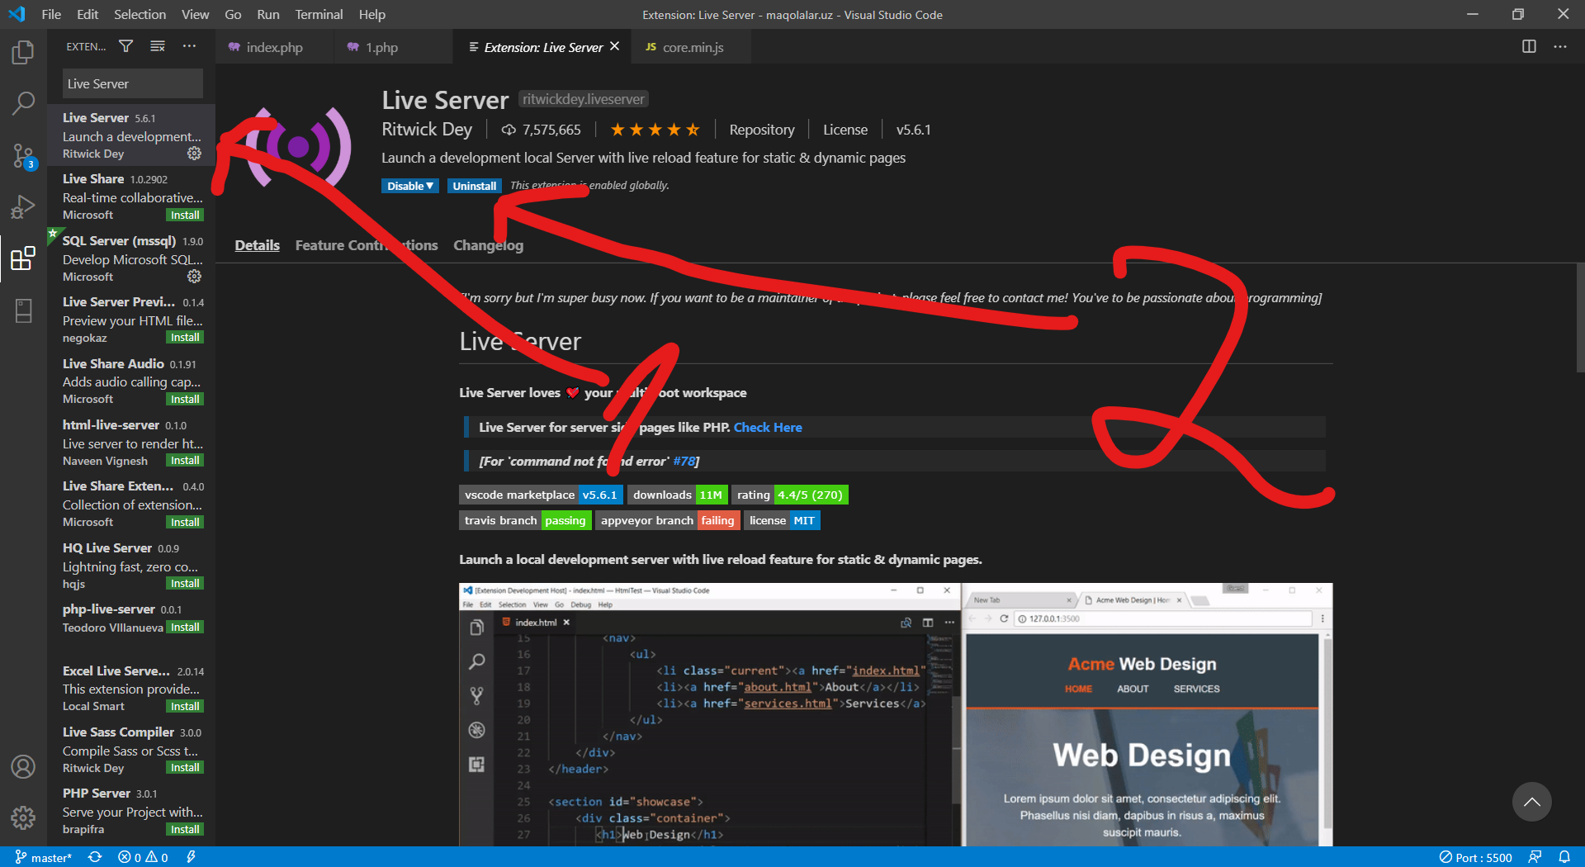Screen dimensions: 1585x867
Task: Open the Search view in activity bar
Action: 23,104
